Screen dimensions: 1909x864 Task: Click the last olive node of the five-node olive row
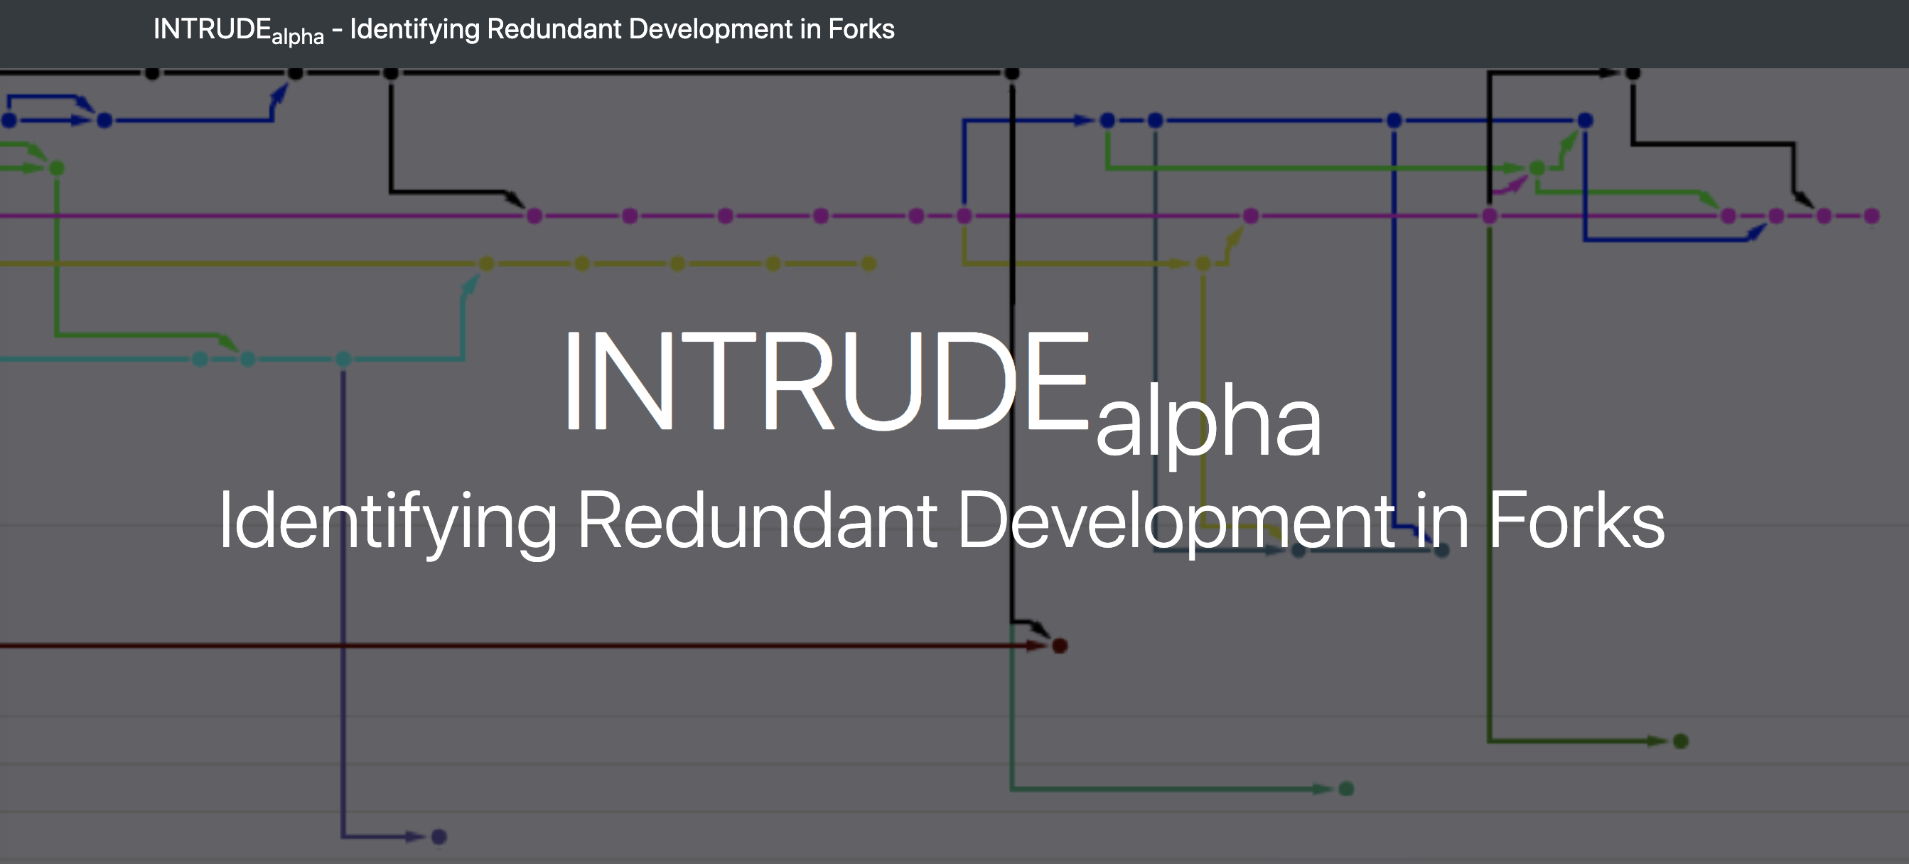click(x=869, y=263)
